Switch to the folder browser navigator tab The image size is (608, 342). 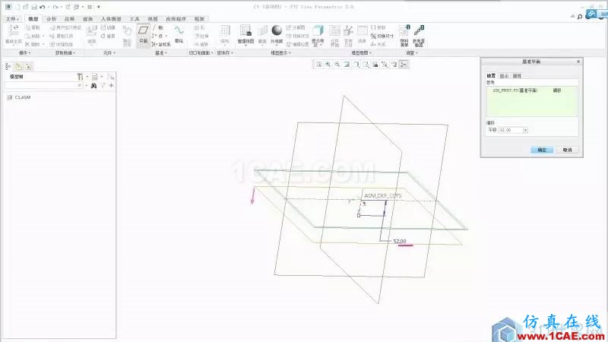click(18, 67)
